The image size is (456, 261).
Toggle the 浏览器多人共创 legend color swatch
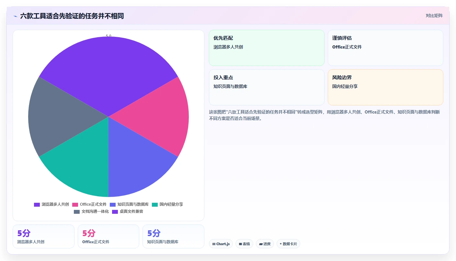(37, 204)
